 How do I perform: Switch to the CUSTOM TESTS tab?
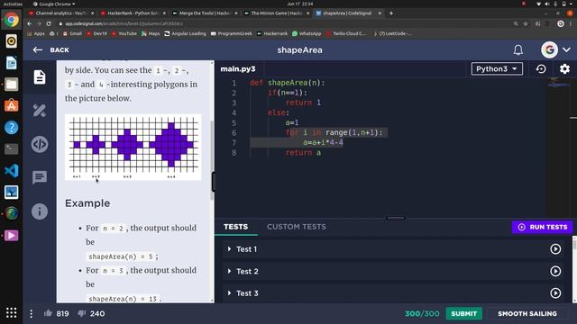coord(297,227)
